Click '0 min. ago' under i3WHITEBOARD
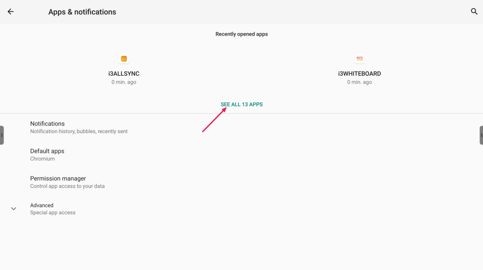The image size is (483, 270). (360, 82)
